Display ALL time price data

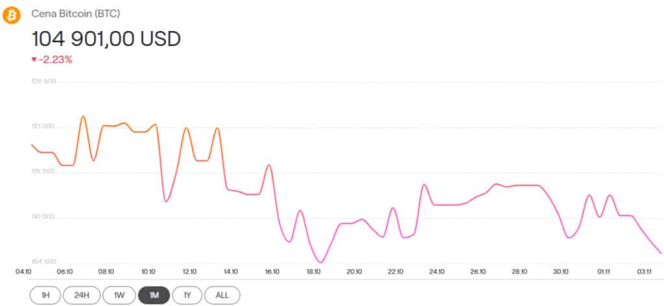click(222, 296)
